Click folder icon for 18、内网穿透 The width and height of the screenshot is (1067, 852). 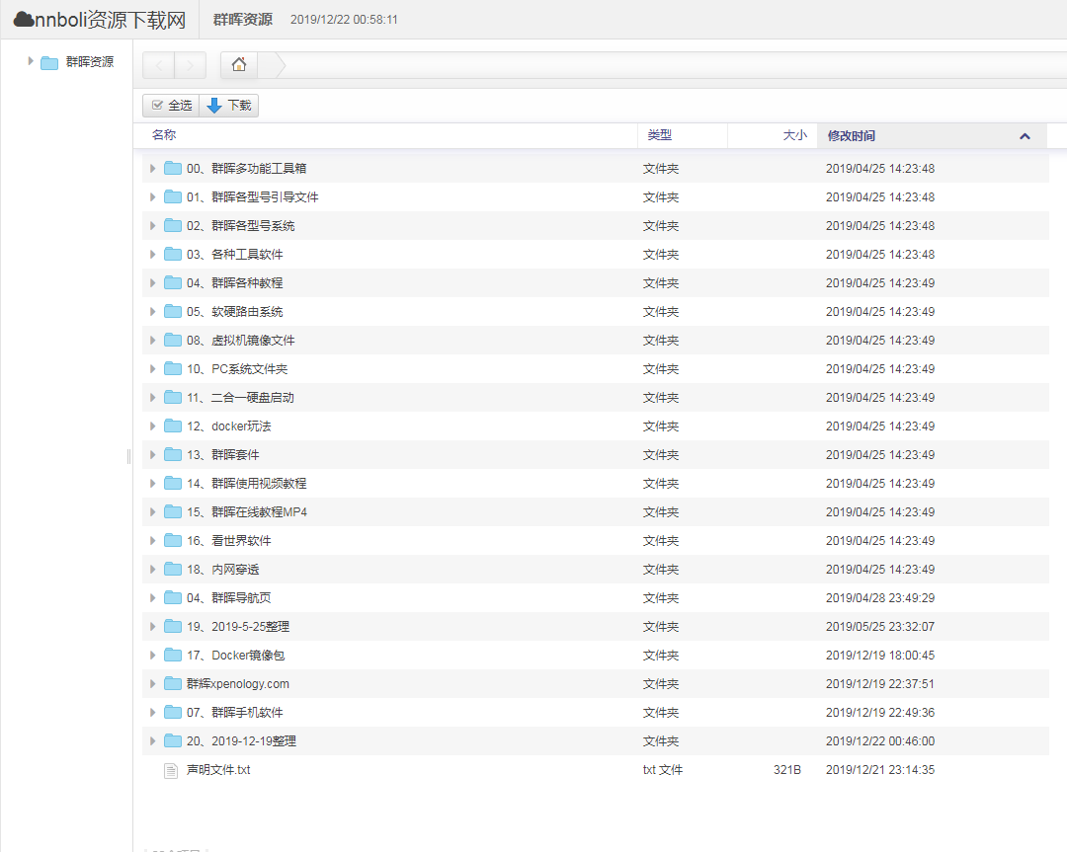tap(173, 569)
